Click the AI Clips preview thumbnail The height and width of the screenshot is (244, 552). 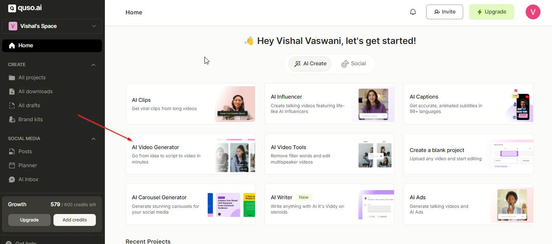click(235, 104)
